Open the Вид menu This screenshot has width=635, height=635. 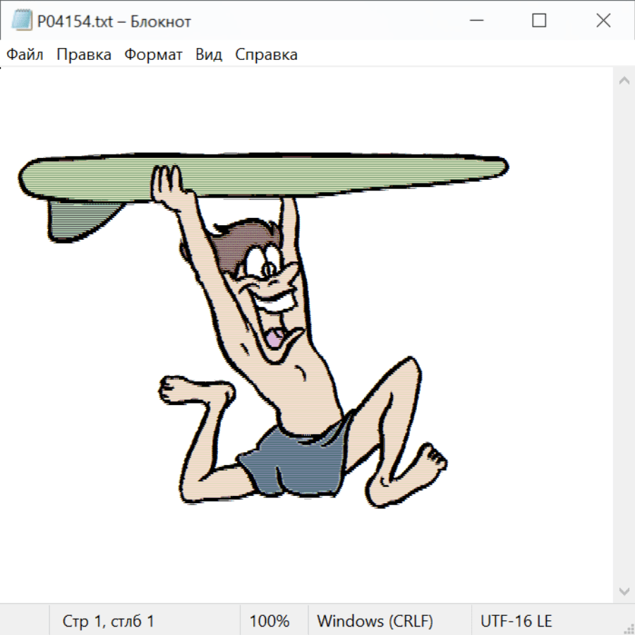[209, 55]
